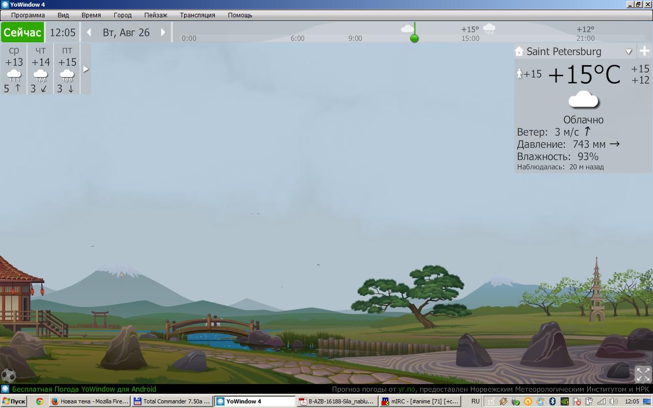Click the YoWindow logo in bottom banner

(x=5, y=389)
